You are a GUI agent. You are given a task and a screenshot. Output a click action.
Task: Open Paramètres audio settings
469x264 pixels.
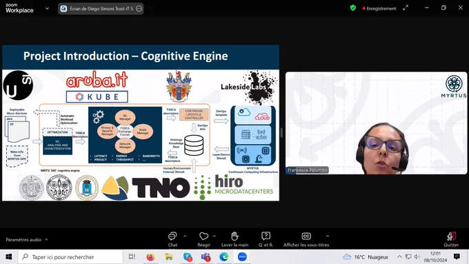pos(23,240)
